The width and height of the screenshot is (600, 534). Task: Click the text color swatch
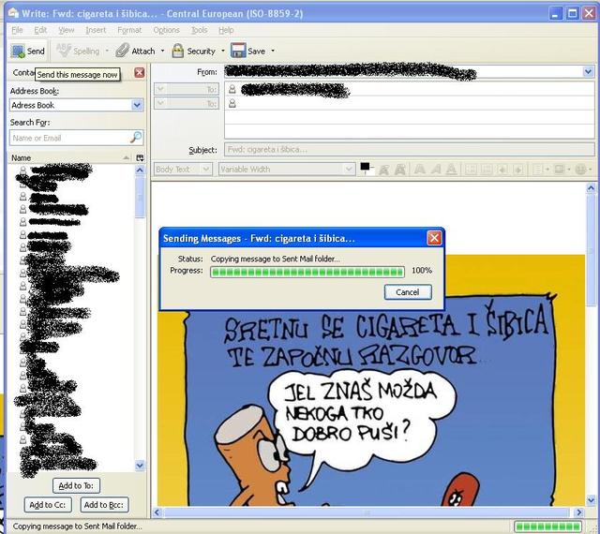[x=365, y=167]
